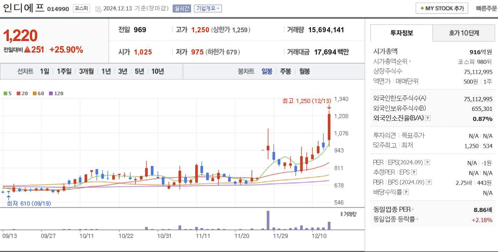Open the 배당수익률 help icon
This screenshot has height=252, width=498.
[405, 192]
